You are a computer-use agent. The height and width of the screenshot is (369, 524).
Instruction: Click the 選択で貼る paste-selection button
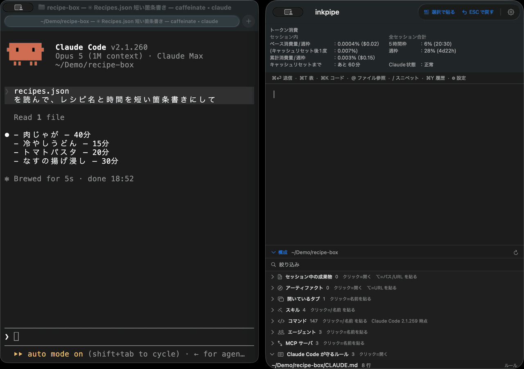pyautogui.click(x=439, y=12)
